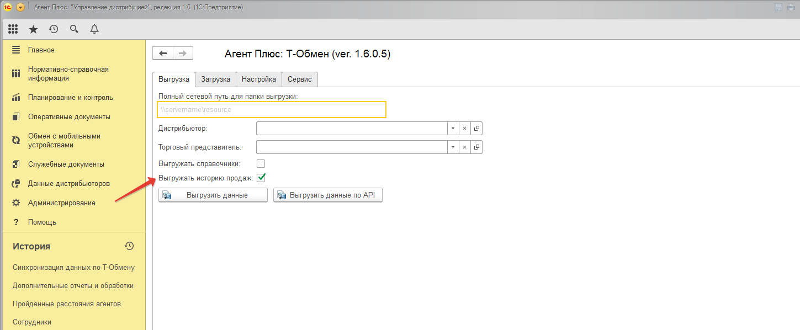Clear the Торговый представитель field
800x330 pixels.
(x=464, y=147)
